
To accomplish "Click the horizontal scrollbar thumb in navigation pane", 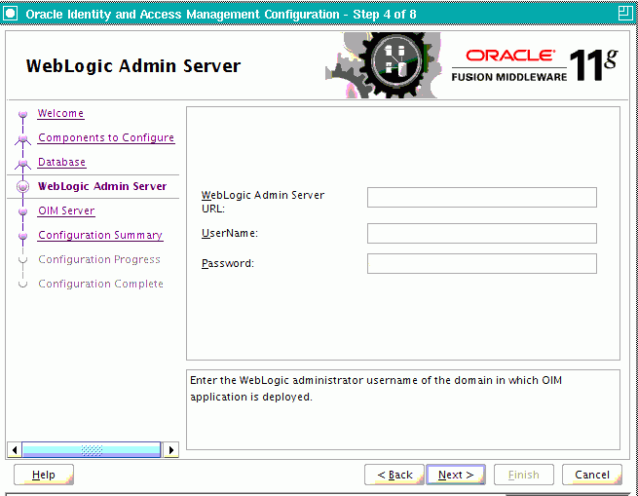I will coord(92,450).
